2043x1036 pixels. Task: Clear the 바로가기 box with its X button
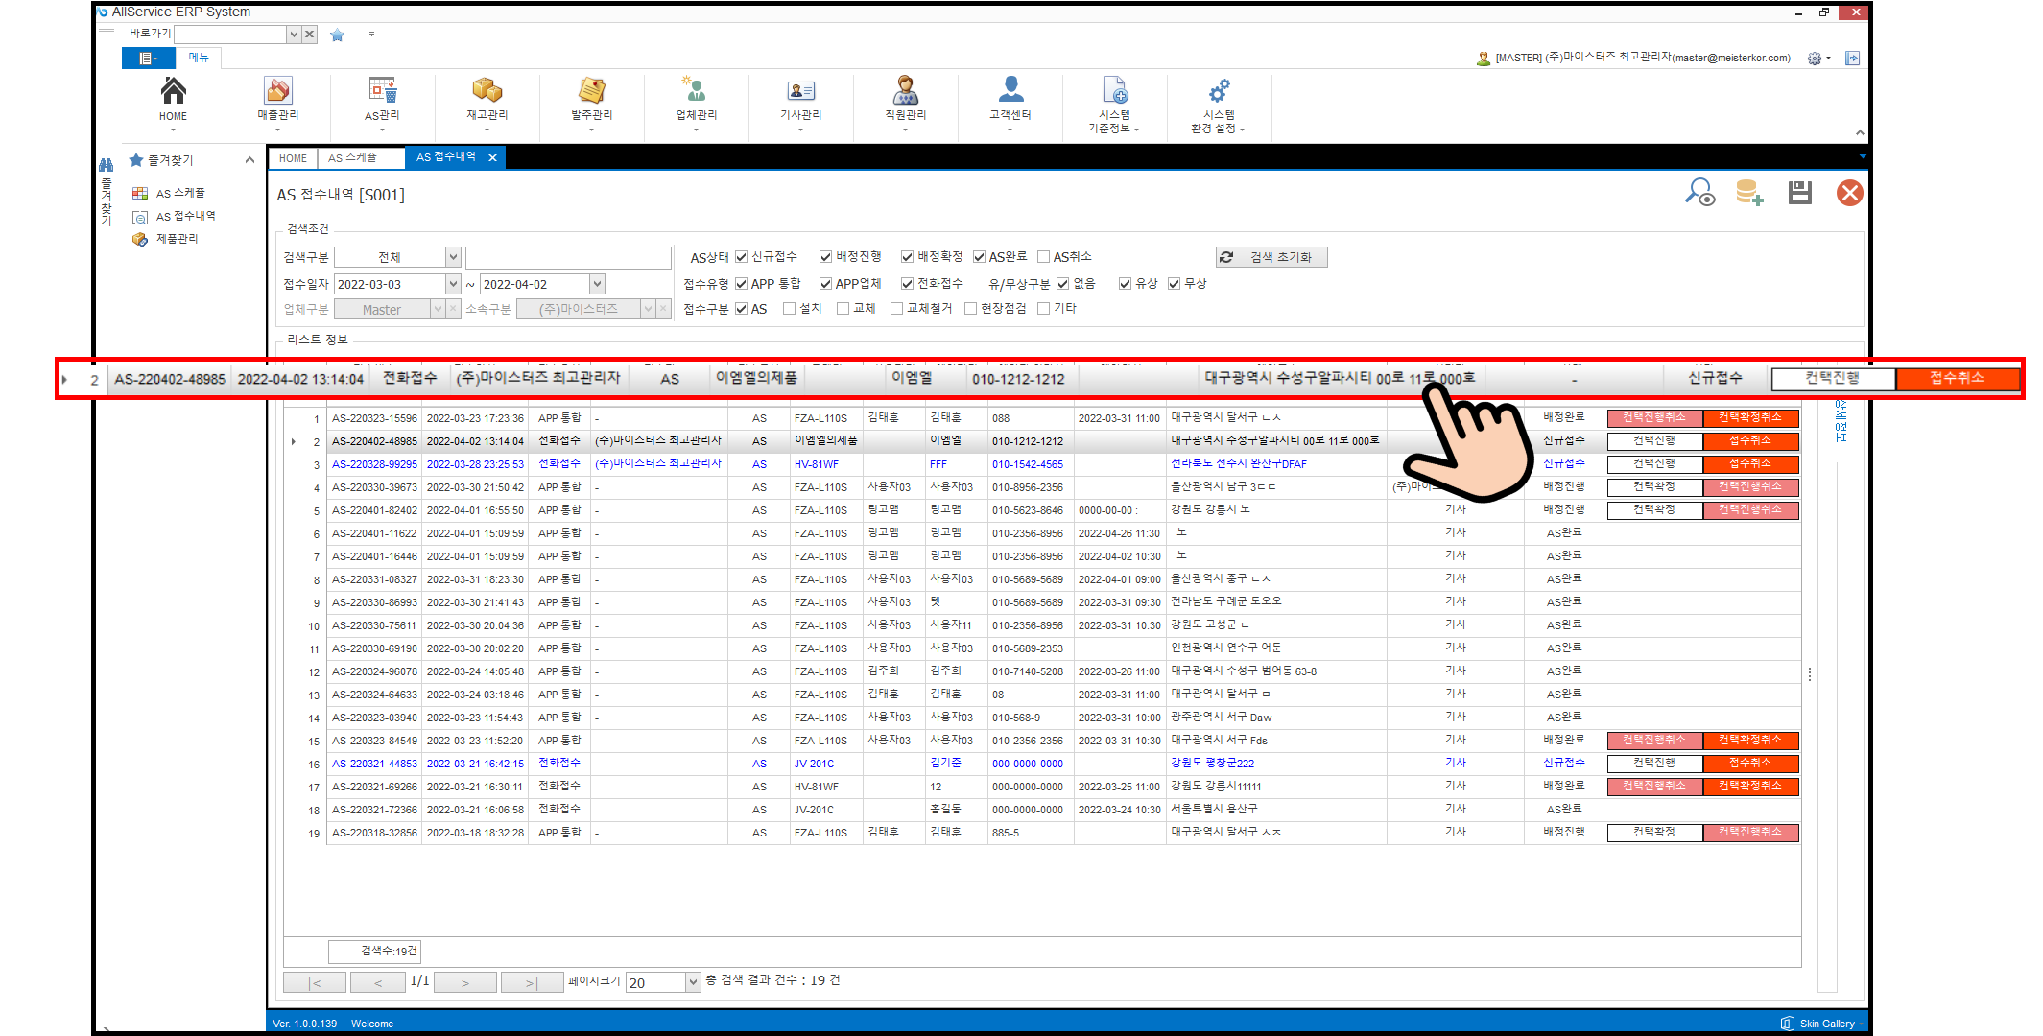309,35
